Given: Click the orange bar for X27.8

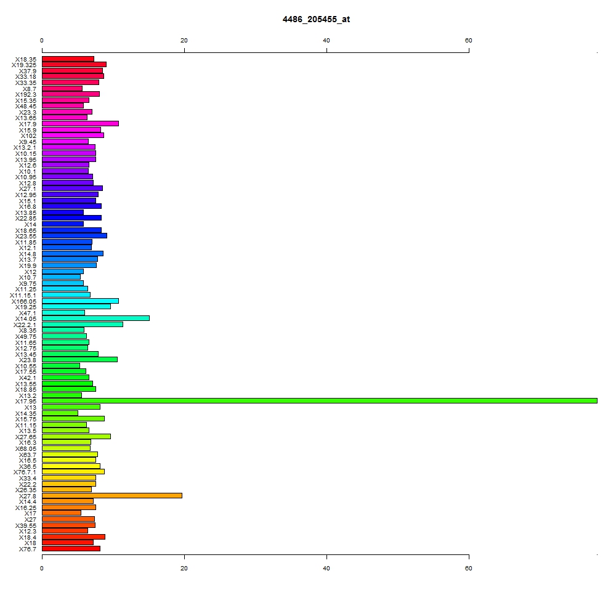Looking at the screenshot, I should [x=112, y=495].
